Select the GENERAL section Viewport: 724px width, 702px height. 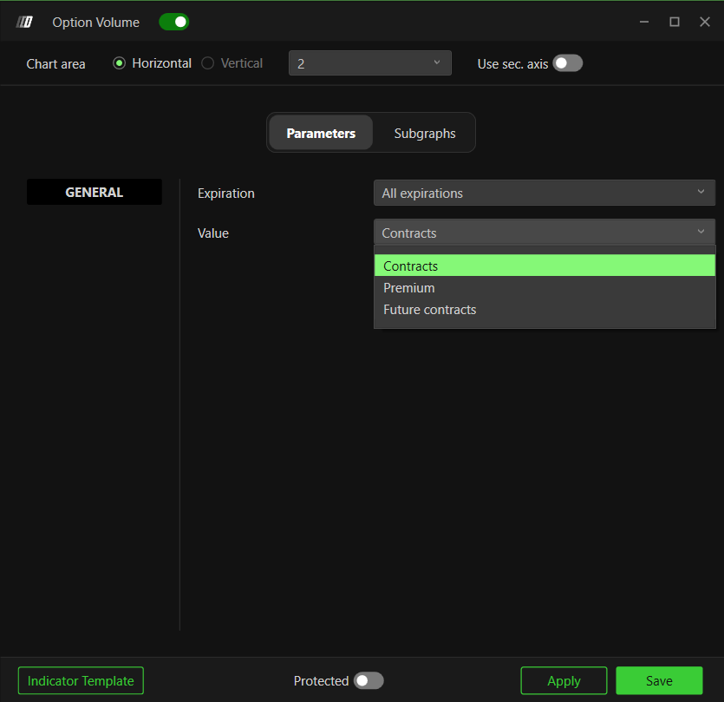click(95, 193)
